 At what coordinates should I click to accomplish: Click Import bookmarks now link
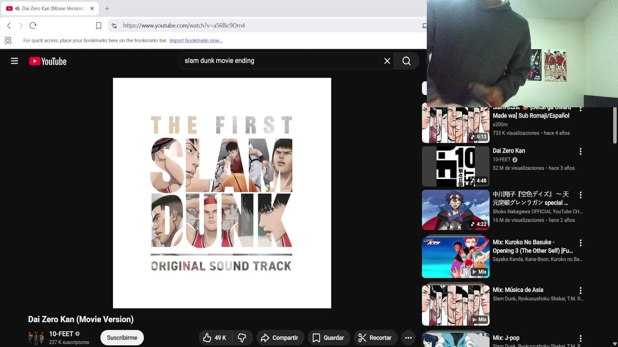[196, 40]
